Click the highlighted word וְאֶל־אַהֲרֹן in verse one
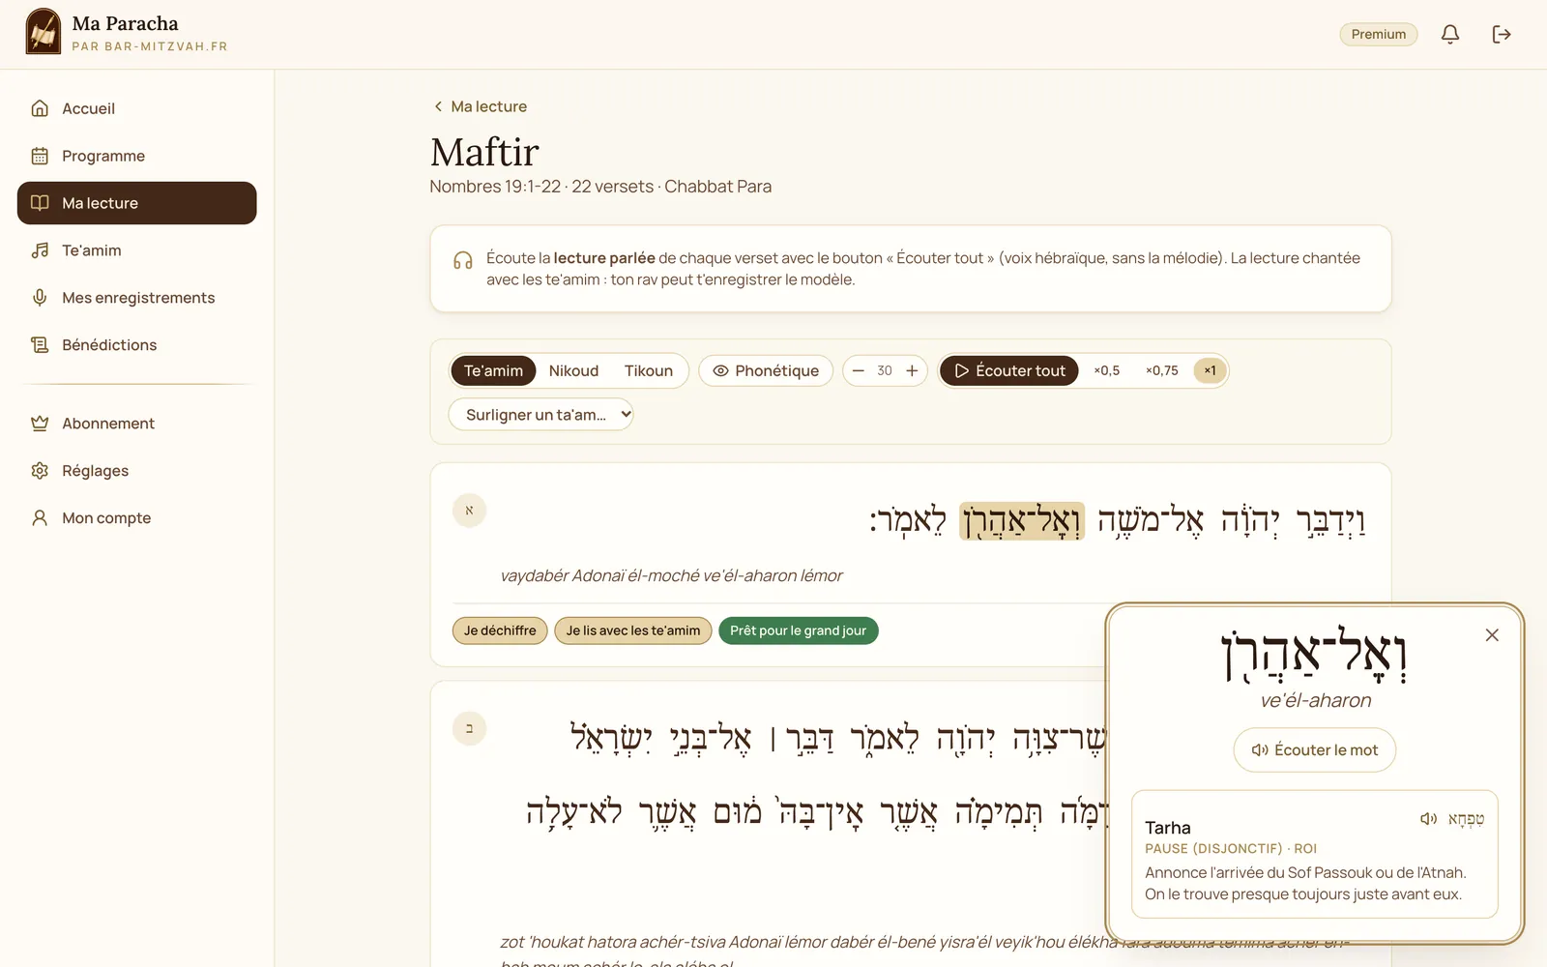The height and width of the screenshot is (967, 1547). coord(1022,521)
